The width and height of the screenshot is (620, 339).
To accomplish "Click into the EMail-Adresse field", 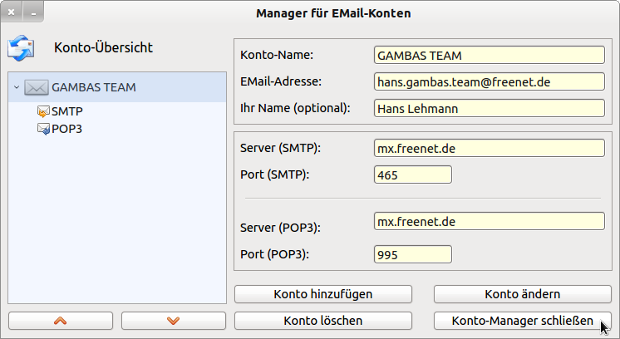I will point(489,81).
